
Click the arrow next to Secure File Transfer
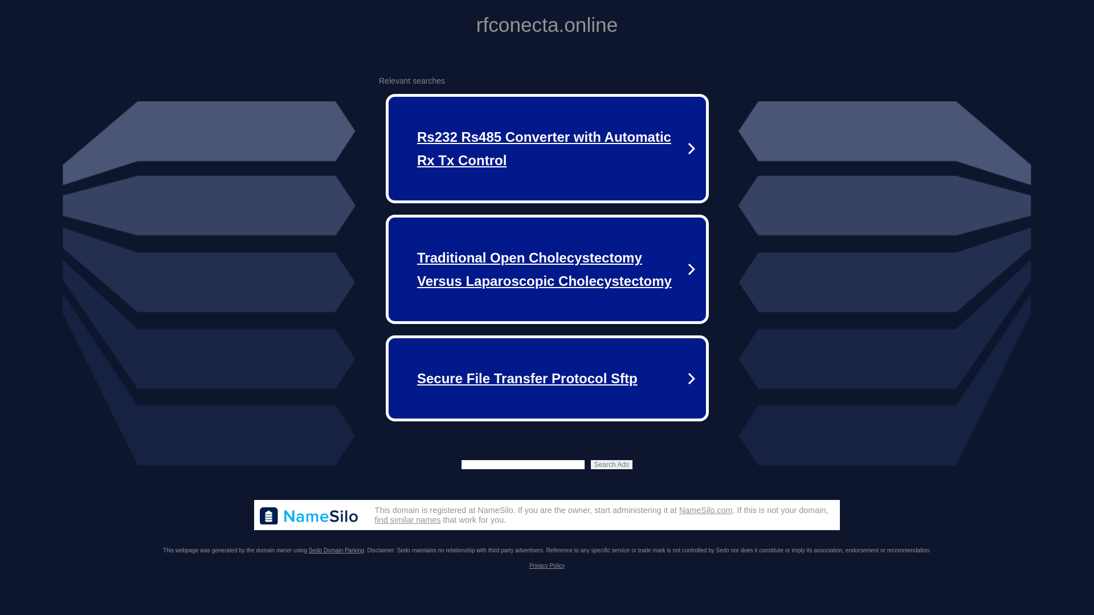click(x=691, y=379)
